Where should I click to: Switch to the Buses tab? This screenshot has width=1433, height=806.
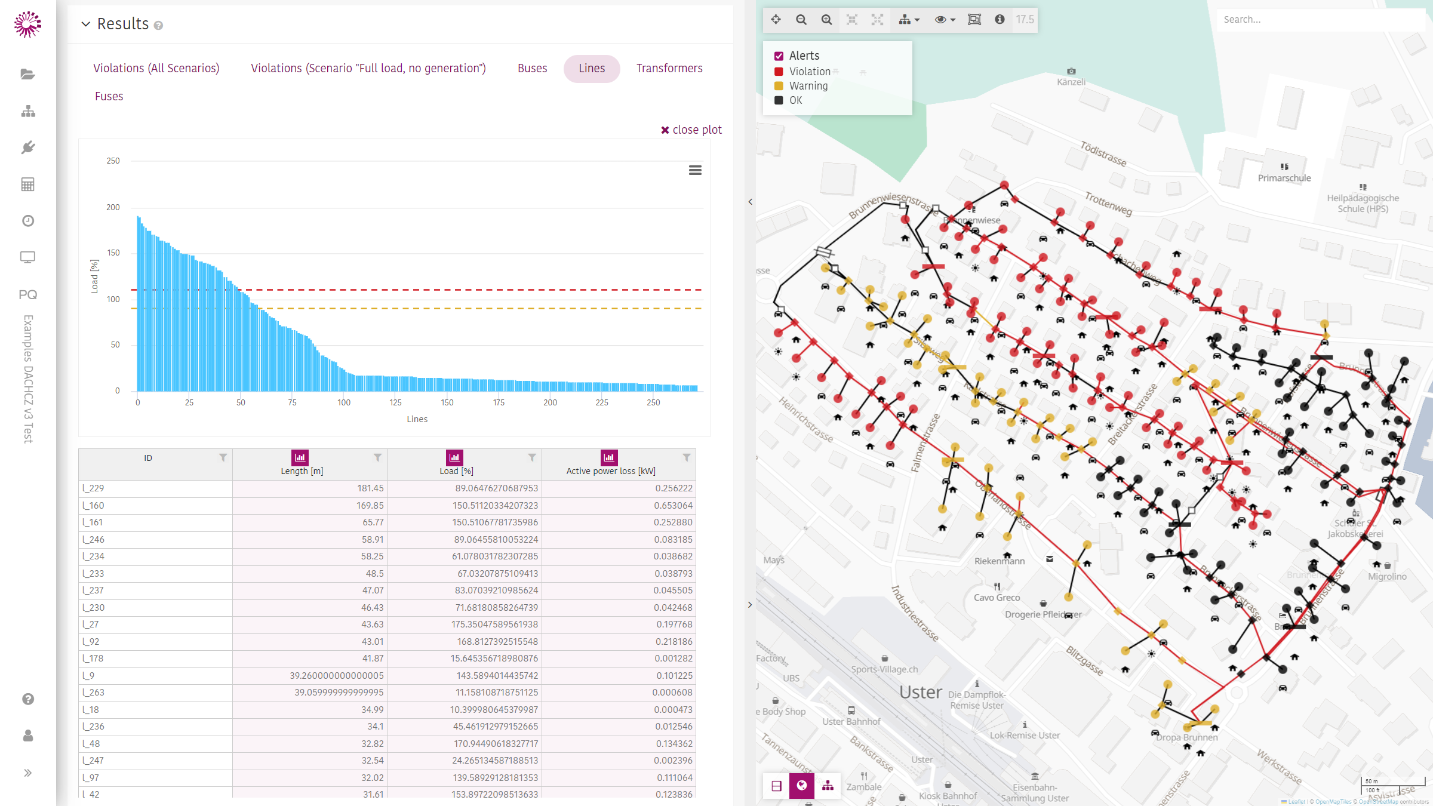tap(532, 69)
